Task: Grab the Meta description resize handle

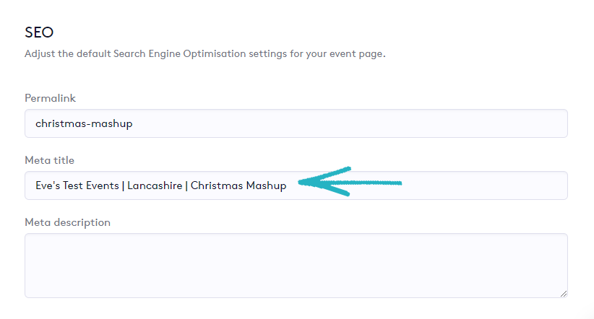Action: click(563, 293)
